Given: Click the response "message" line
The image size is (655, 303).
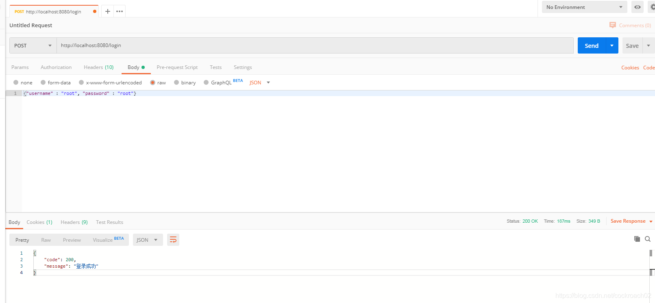Looking at the screenshot, I should 71,266.
